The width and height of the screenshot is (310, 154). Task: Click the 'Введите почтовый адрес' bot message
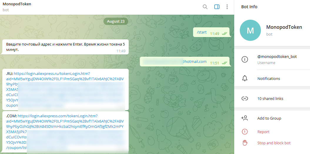click(x=65, y=47)
